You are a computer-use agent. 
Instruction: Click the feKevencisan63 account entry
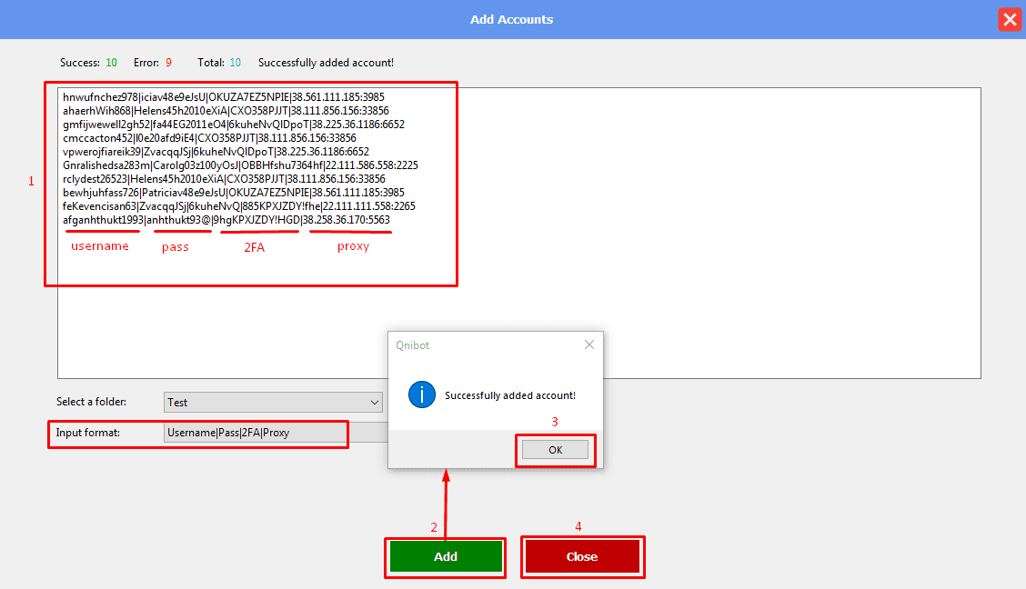[238, 206]
